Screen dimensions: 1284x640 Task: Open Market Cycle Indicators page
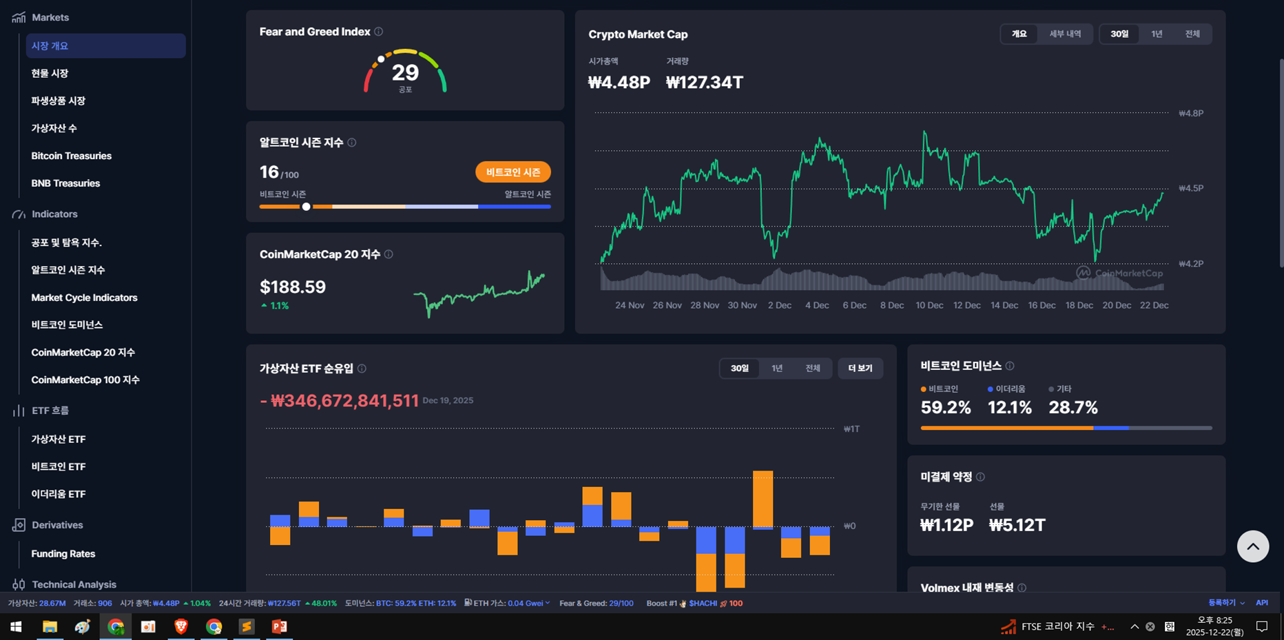(84, 298)
